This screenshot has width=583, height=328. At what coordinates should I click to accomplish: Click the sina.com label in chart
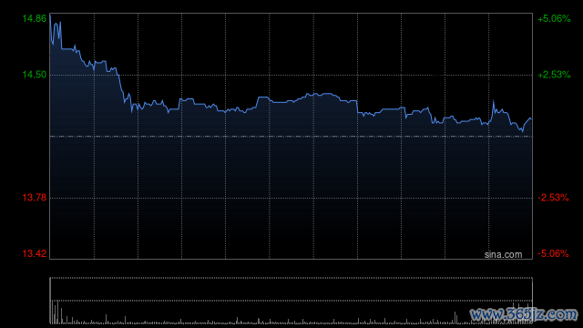(503, 254)
